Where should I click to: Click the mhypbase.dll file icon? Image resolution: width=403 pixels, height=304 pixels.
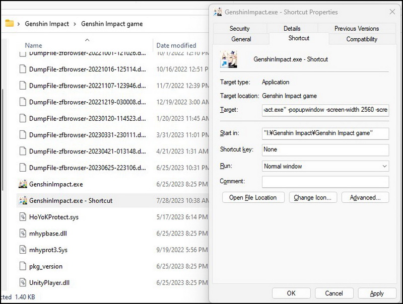point(23,233)
